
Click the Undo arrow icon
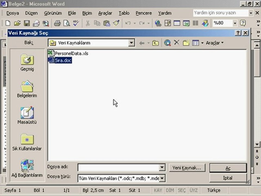[x=128, y=23]
